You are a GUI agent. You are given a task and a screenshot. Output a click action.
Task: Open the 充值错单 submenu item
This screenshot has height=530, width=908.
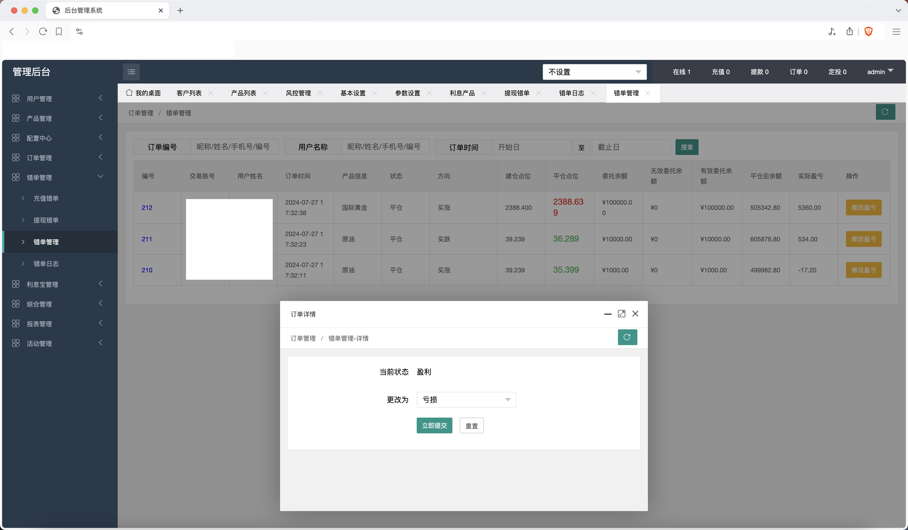(46, 198)
